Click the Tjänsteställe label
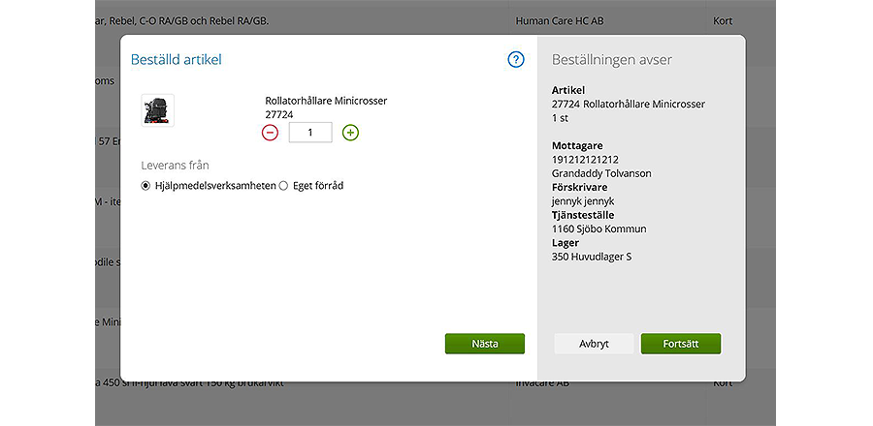Viewport: 873px width, 426px height. click(x=583, y=215)
